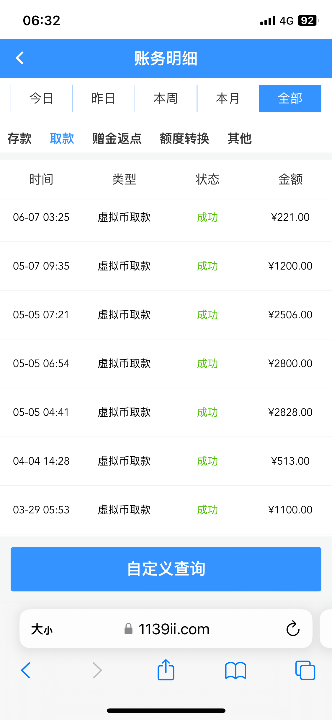332x720 pixels.
Task: Reload the page with refresh icon
Action: click(x=293, y=628)
